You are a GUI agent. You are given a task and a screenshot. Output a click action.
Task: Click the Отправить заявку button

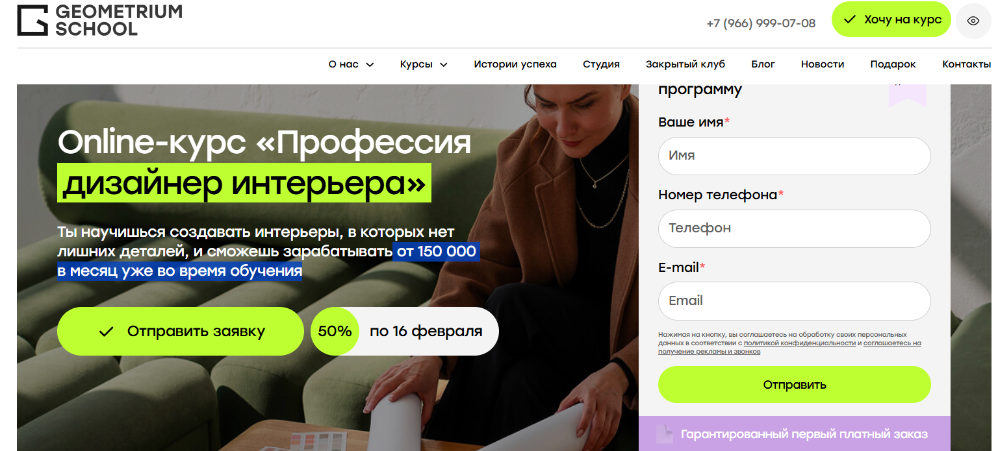181,331
